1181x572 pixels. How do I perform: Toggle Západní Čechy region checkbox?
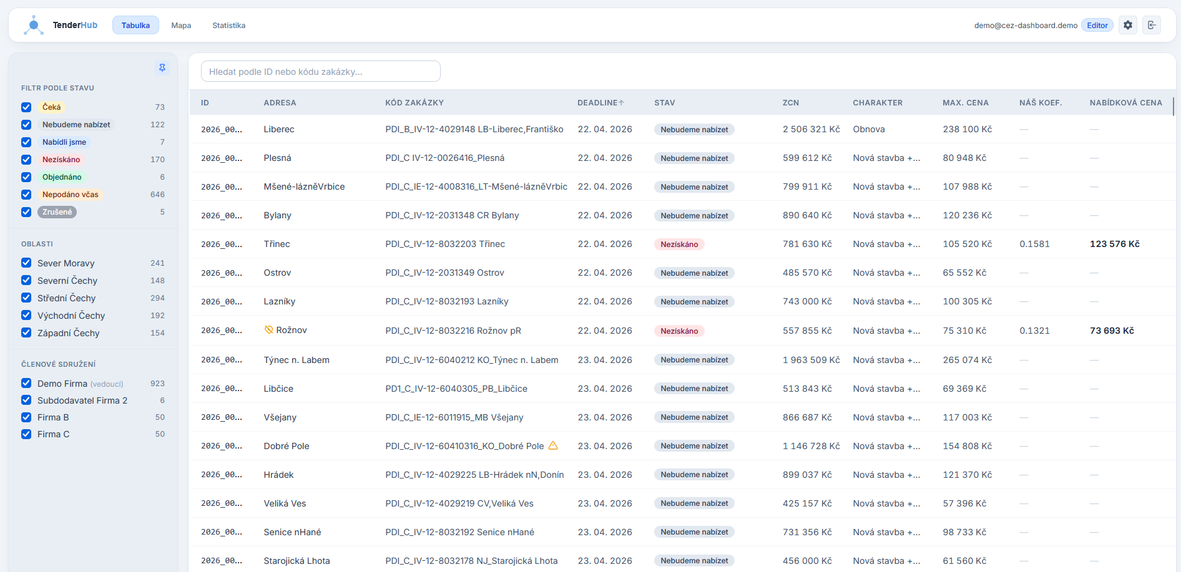(x=26, y=332)
